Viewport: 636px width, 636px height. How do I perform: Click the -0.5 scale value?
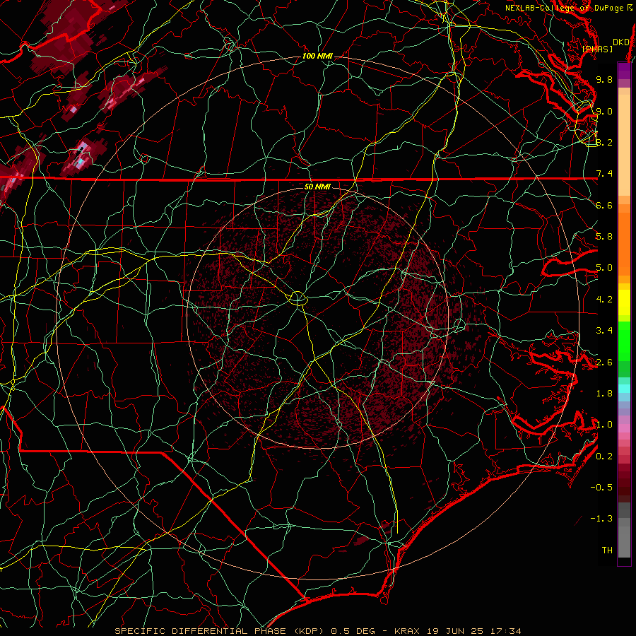tap(601, 487)
